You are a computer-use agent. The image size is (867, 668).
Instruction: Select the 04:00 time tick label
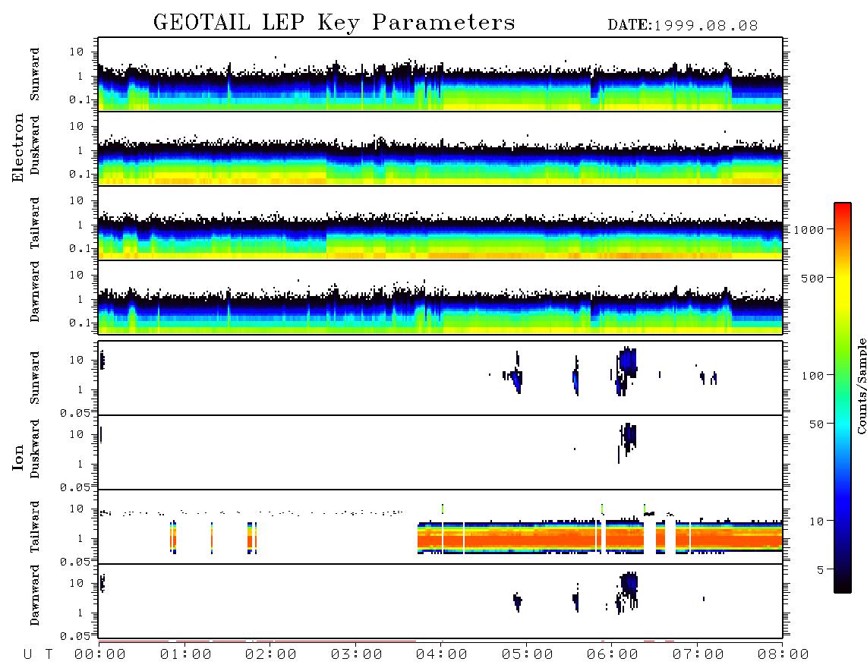442,654
